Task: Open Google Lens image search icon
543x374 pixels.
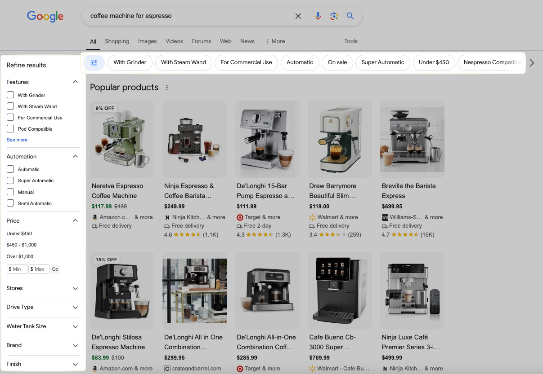Action: pyautogui.click(x=334, y=16)
